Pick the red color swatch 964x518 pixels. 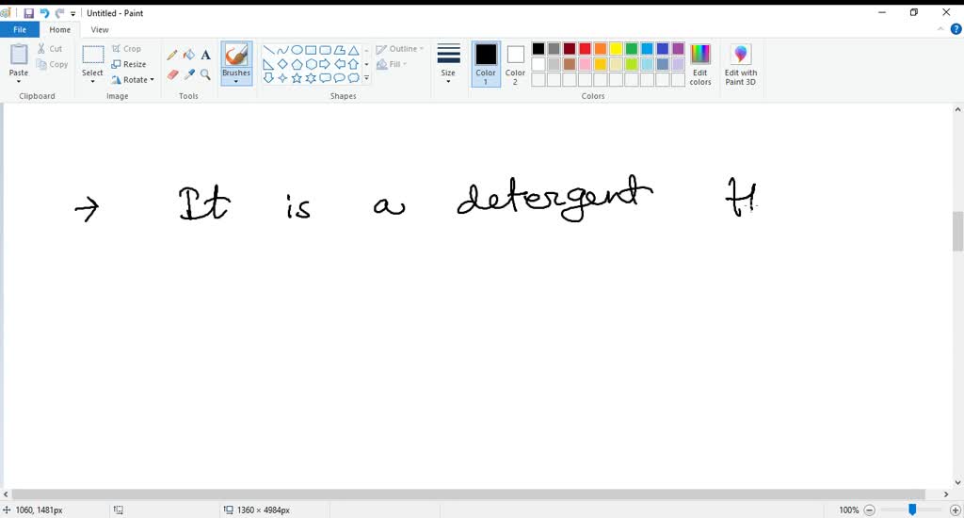(585, 49)
